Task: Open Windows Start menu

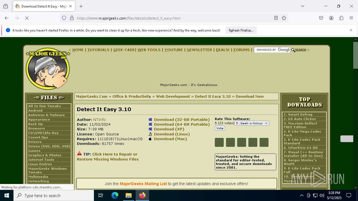Action: [7, 195]
